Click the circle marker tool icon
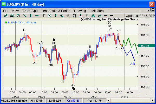The image size is (156, 104). pos(49,16)
